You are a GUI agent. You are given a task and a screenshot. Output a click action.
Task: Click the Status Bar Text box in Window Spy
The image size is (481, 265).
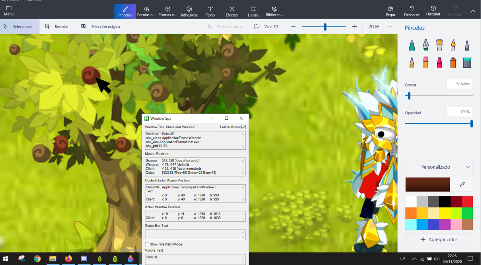click(x=195, y=235)
